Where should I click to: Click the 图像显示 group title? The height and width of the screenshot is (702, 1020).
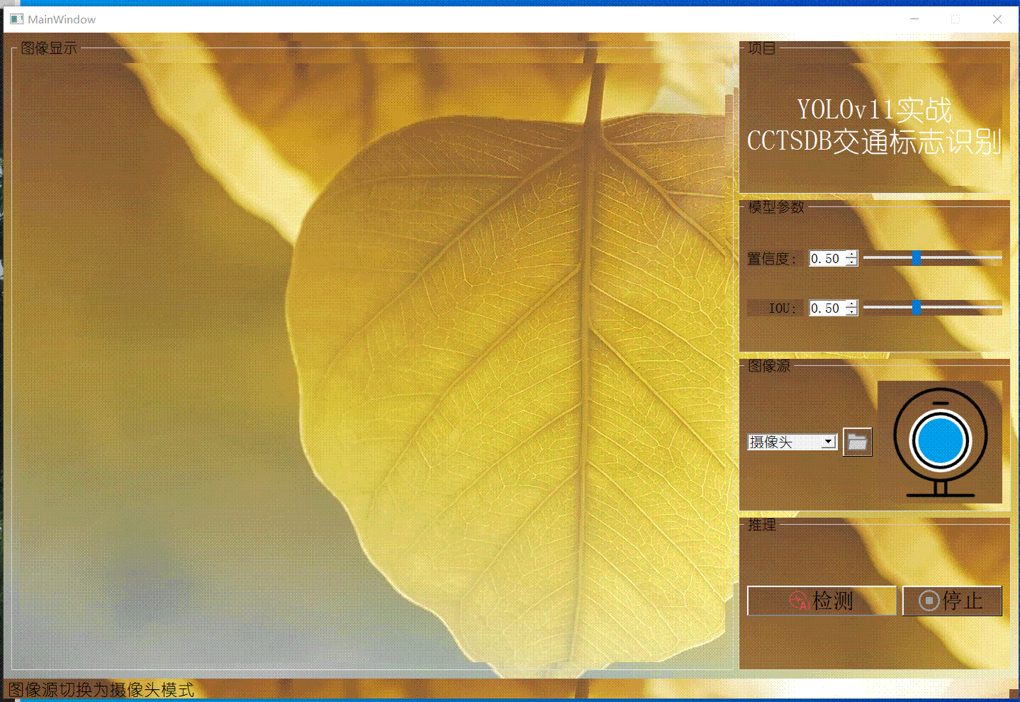[49, 48]
